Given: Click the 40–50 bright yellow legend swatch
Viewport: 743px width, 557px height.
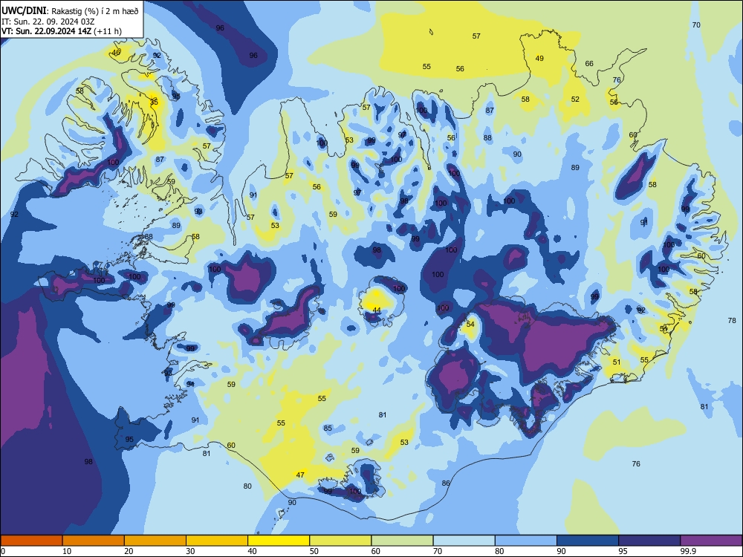Looking at the screenshot, I should (279, 541).
